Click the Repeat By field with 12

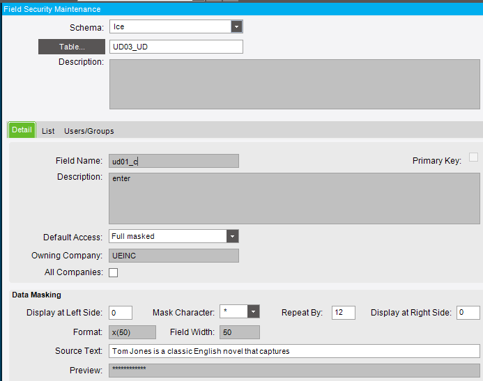[x=343, y=313]
